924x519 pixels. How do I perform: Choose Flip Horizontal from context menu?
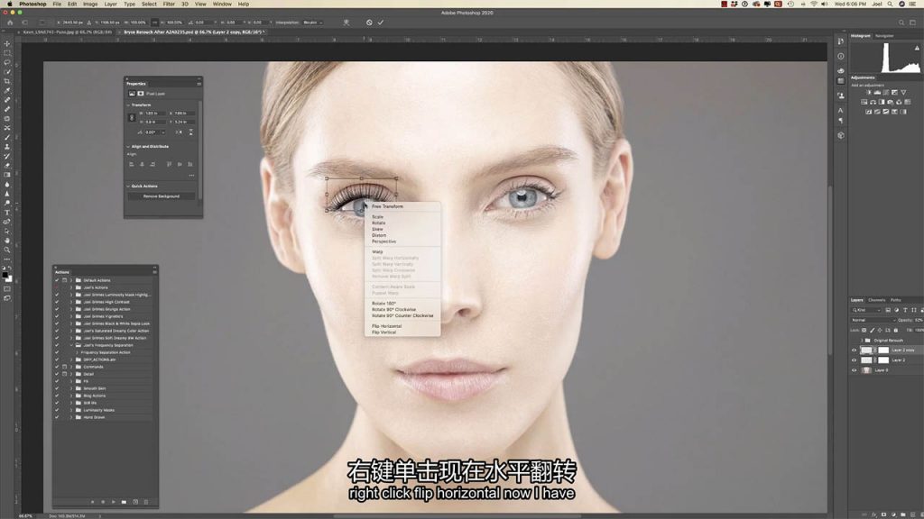(386, 326)
